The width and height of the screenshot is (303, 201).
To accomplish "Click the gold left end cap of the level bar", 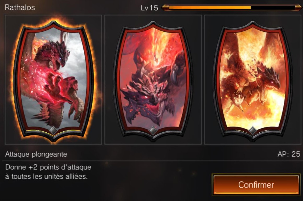I will 165,8.
